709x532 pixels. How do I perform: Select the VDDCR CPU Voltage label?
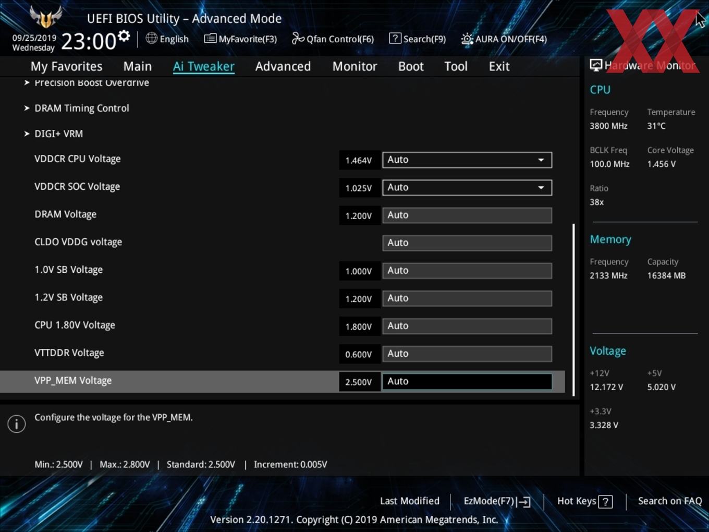pyautogui.click(x=78, y=159)
